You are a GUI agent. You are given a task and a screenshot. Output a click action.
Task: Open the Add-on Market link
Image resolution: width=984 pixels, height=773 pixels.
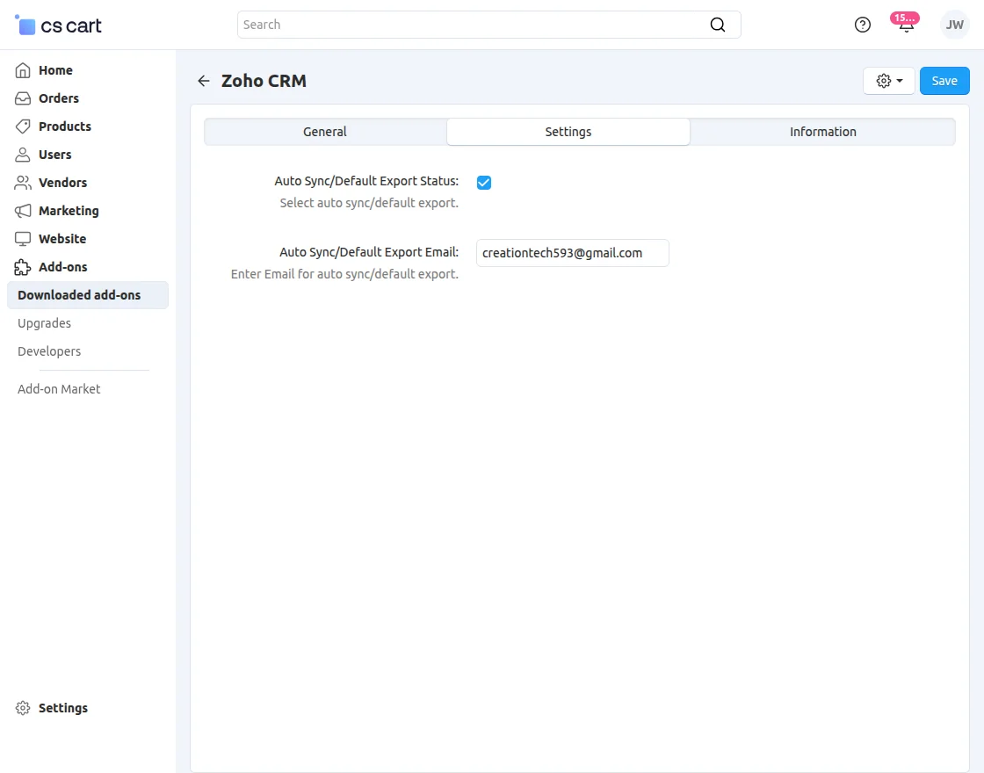(x=59, y=389)
